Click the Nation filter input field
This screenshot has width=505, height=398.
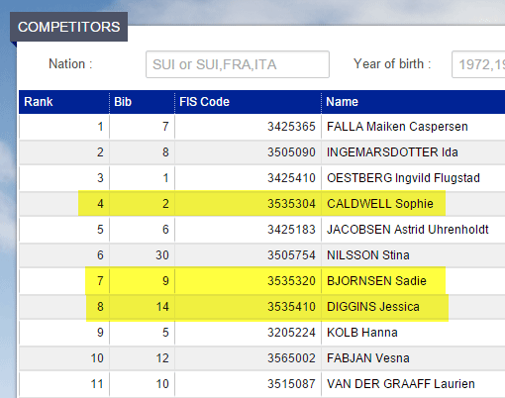click(238, 64)
